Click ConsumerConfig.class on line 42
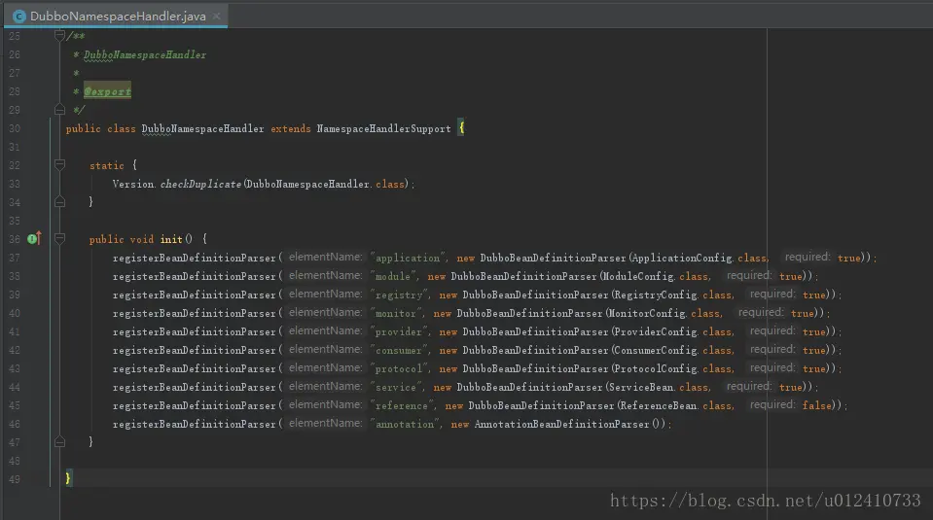This screenshot has width=933, height=520. point(672,350)
